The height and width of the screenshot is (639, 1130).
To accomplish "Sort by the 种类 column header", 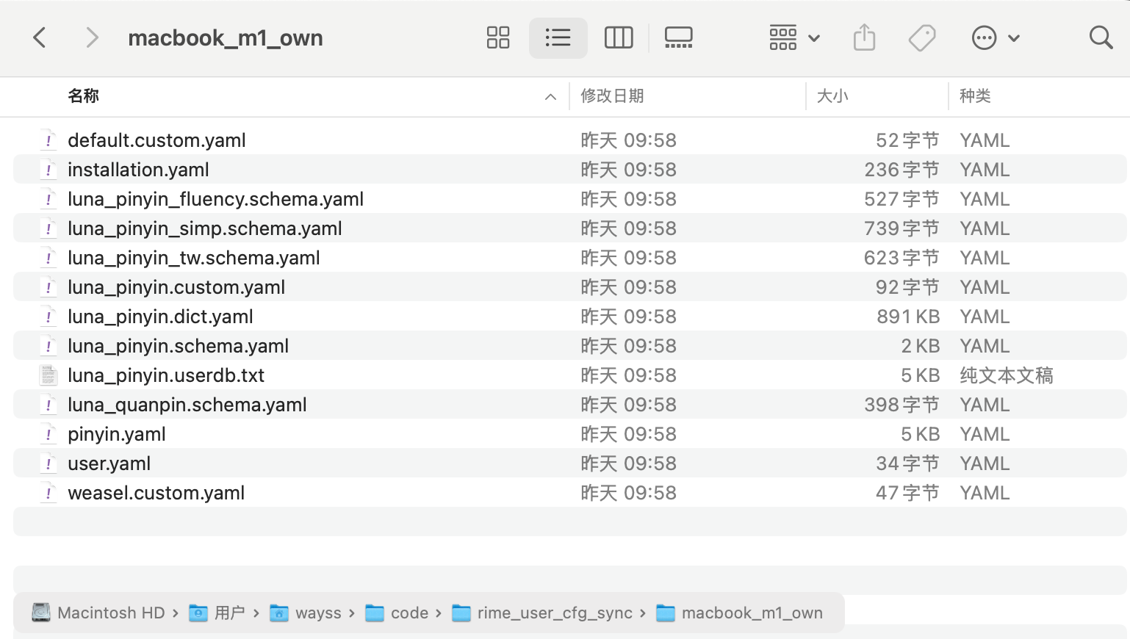I will pos(975,96).
